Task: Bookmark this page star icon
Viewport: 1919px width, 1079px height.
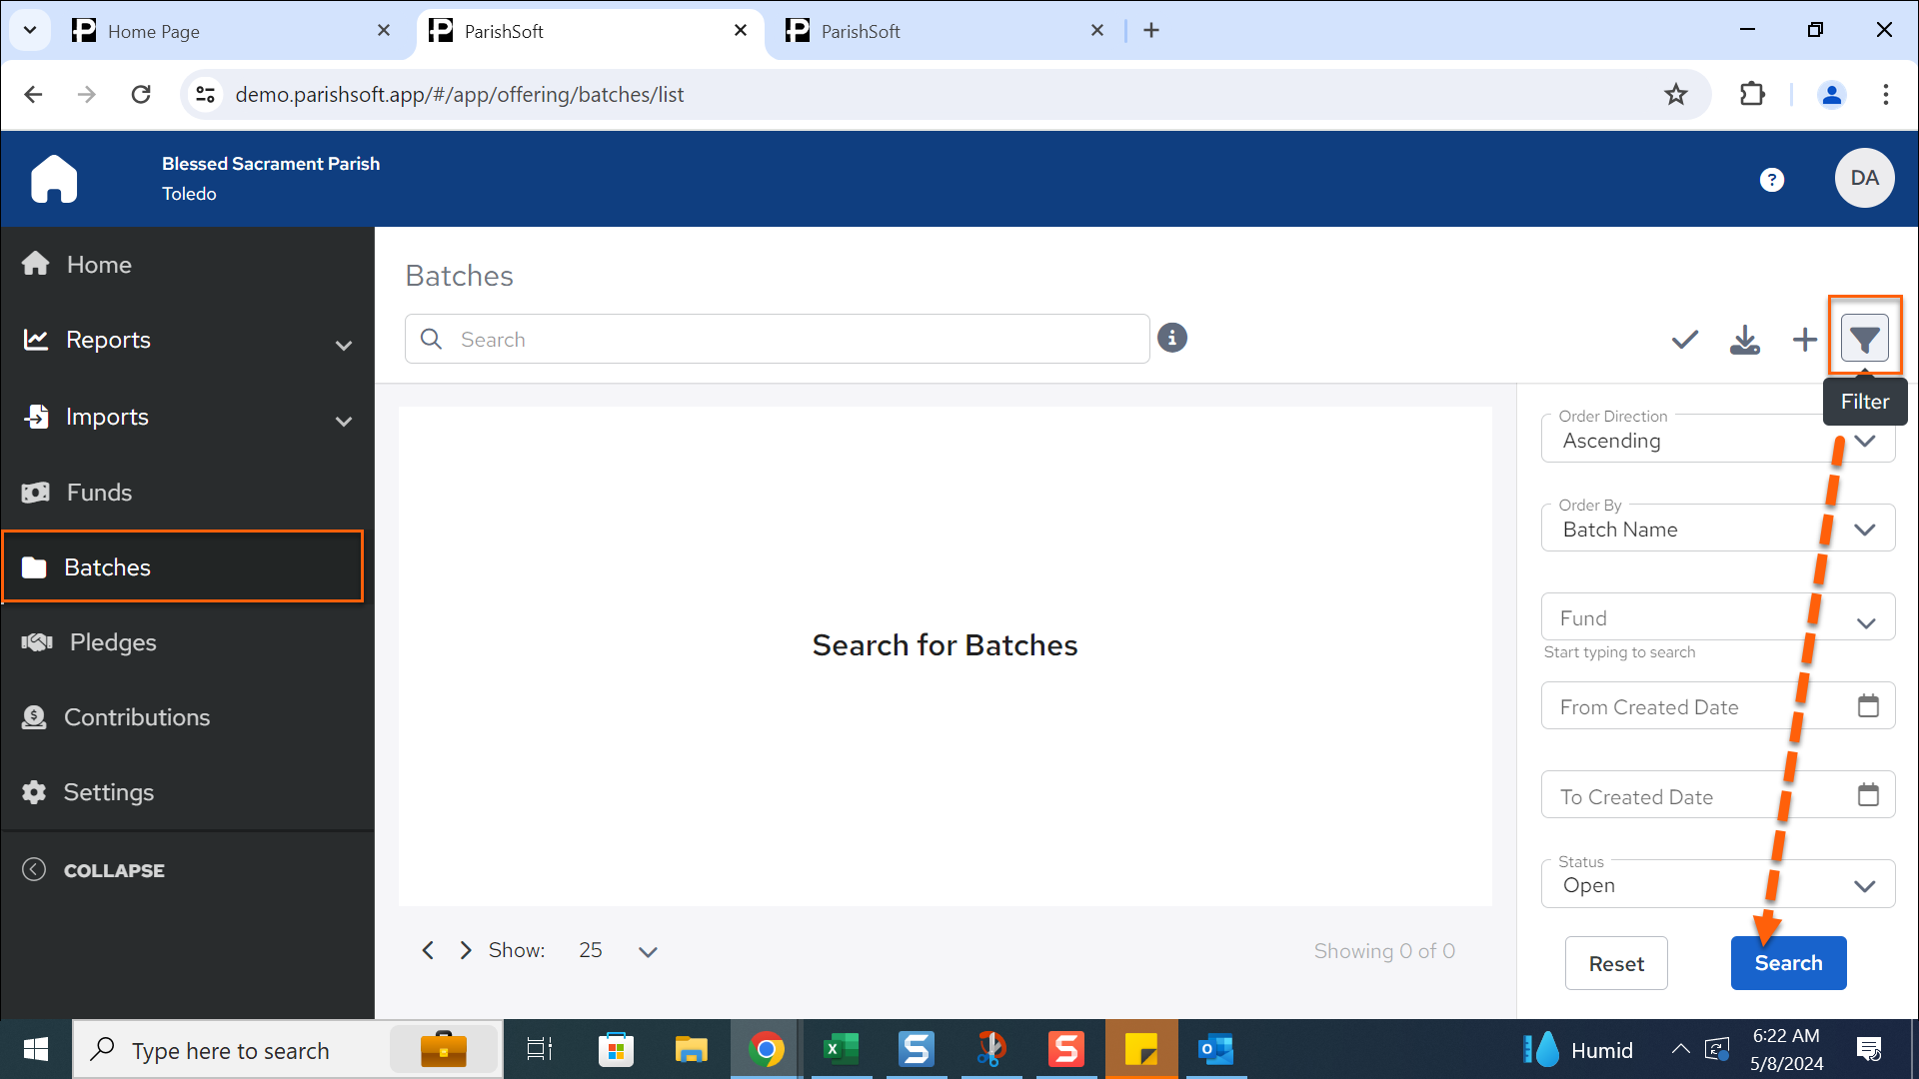Action: [x=1676, y=94]
